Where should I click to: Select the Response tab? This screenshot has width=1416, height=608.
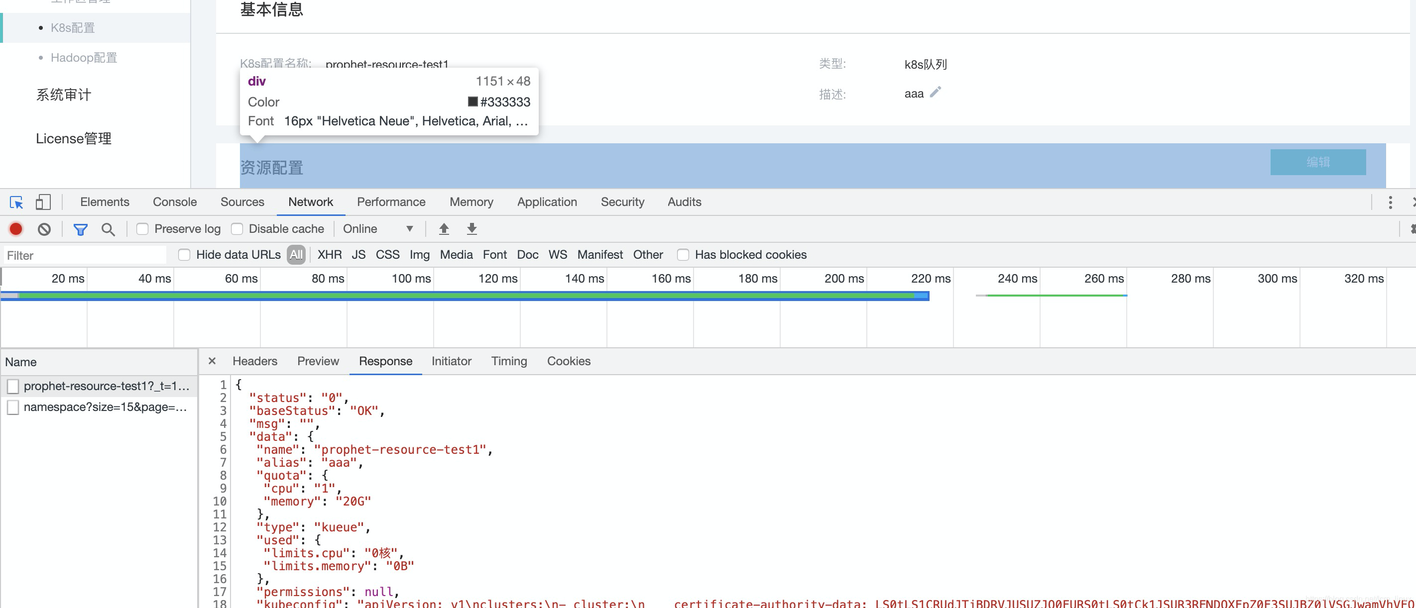(x=385, y=361)
